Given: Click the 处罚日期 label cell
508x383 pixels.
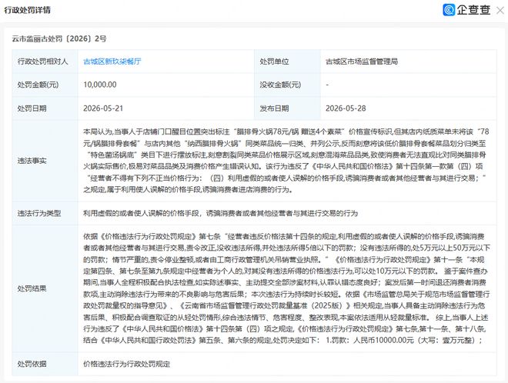Looking at the screenshot, I should click(x=45, y=108).
